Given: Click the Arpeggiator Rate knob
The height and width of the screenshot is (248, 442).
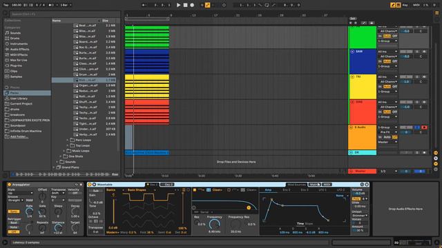Looking at the screenshot, I should [29, 211].
